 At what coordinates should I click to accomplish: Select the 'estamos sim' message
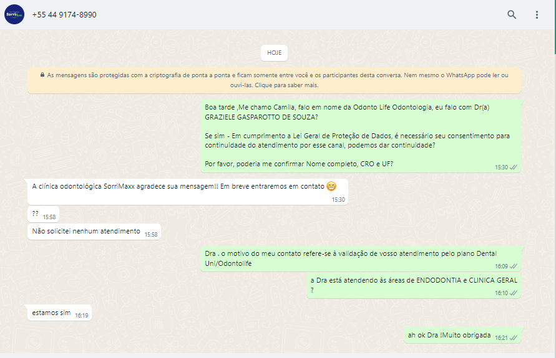tap(59, 313)
